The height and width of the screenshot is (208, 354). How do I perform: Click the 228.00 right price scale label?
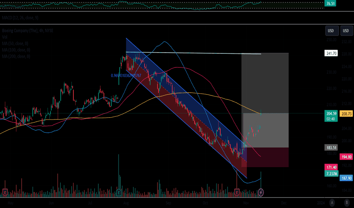346,54
